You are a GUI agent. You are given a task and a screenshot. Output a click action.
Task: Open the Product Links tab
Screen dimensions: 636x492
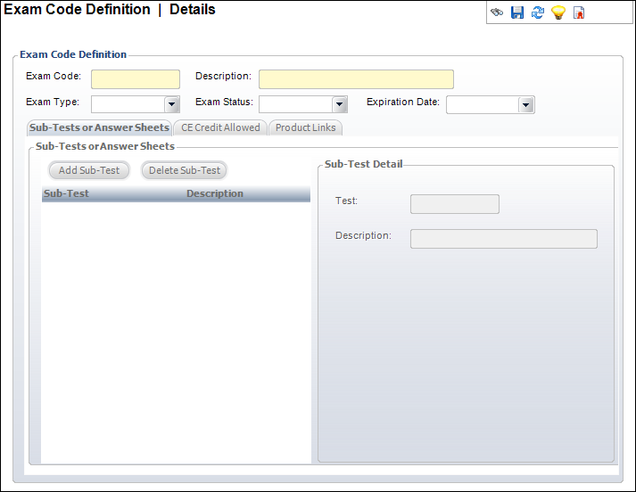(305, 127)
